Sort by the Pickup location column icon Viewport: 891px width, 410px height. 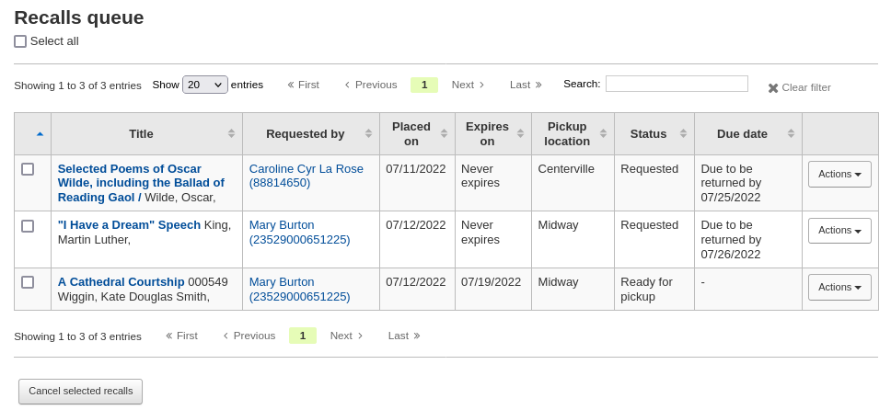(x=603, y=133)
